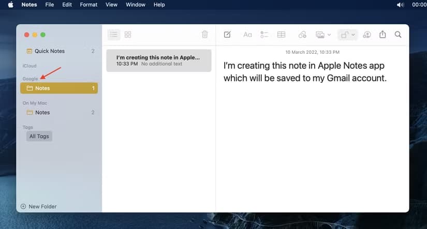This screenshot has height=229, width=427.
Task: Switch to list view
Action: coord(114,35)
